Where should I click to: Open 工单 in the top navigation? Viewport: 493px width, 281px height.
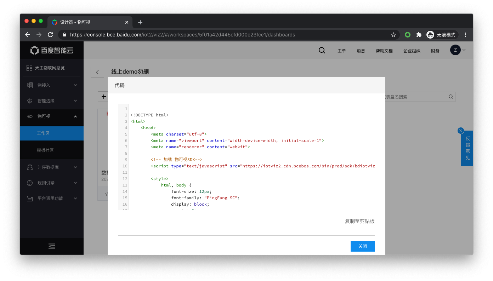(x=342, y=51)
